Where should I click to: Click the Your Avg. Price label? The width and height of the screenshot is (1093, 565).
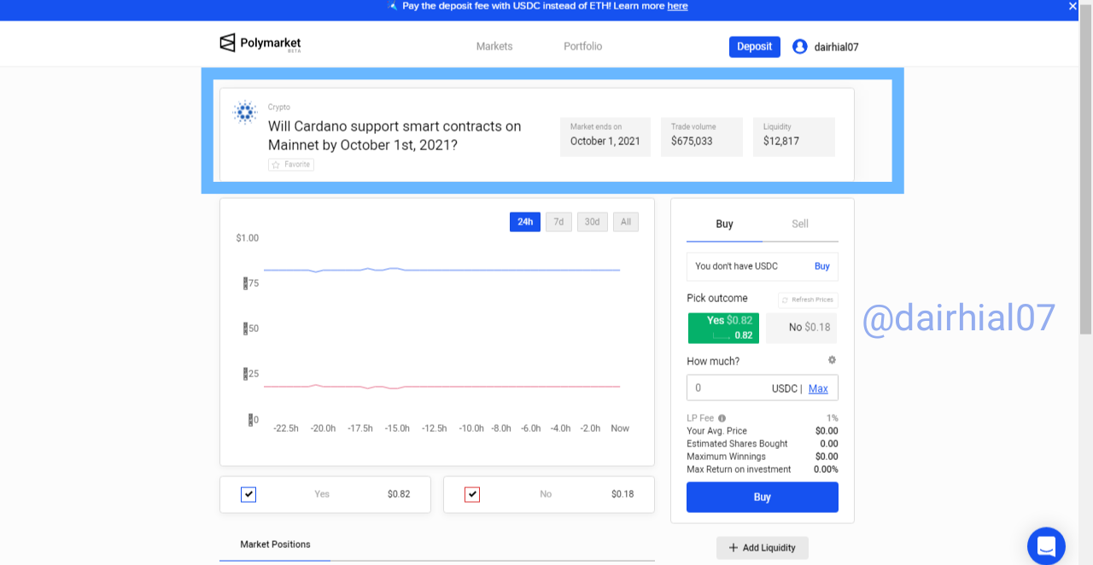(x=717, y=431)
